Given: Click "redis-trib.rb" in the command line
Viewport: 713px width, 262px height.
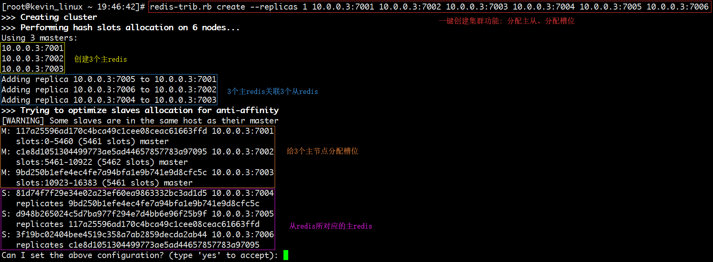Looking at the screenshot, I should point(181,7).
